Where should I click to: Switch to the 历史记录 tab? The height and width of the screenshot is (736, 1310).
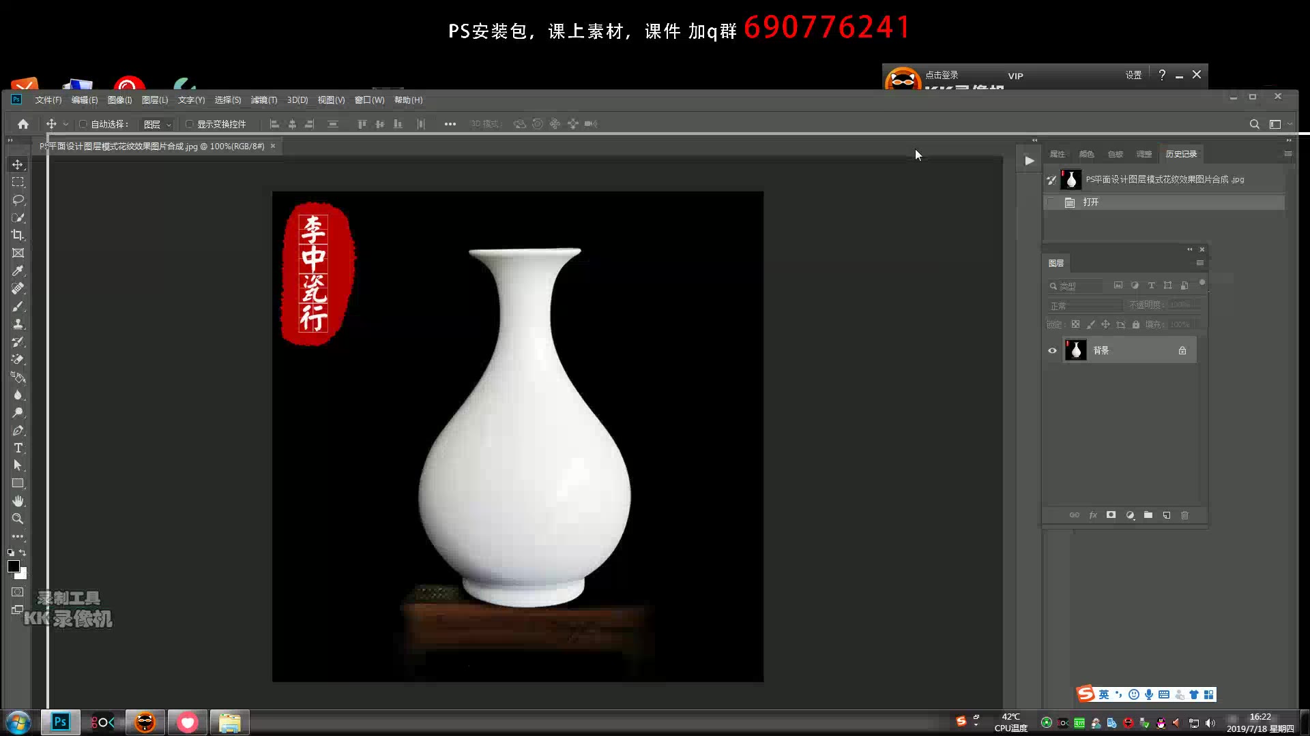pyautogui.click(x=1181, y=153)
